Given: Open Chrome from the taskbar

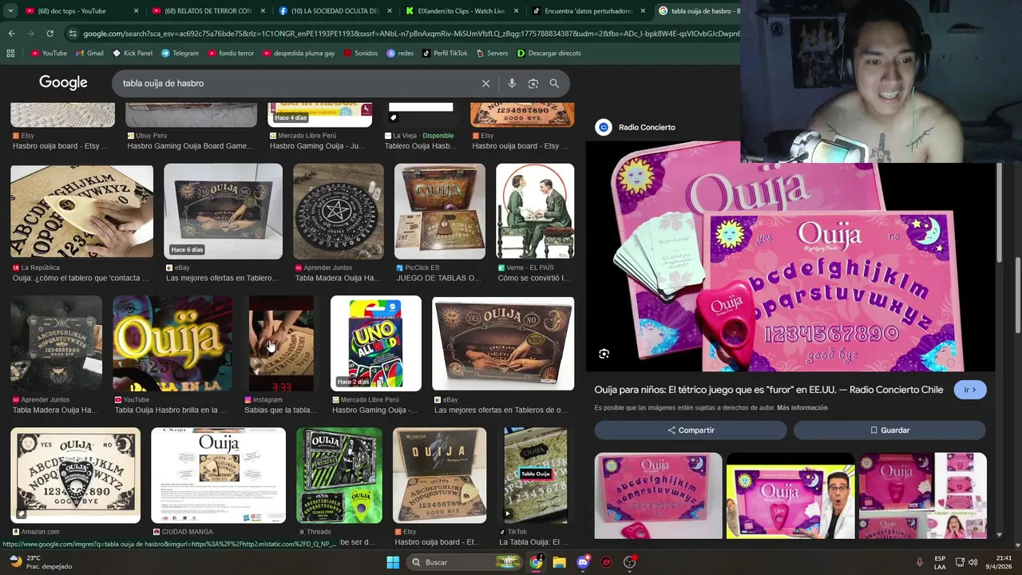Looking at the screenshot, I should (x=536, y=562).
